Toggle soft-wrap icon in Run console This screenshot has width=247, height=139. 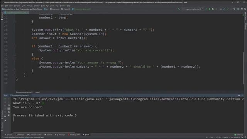click(x=8, y=105)
